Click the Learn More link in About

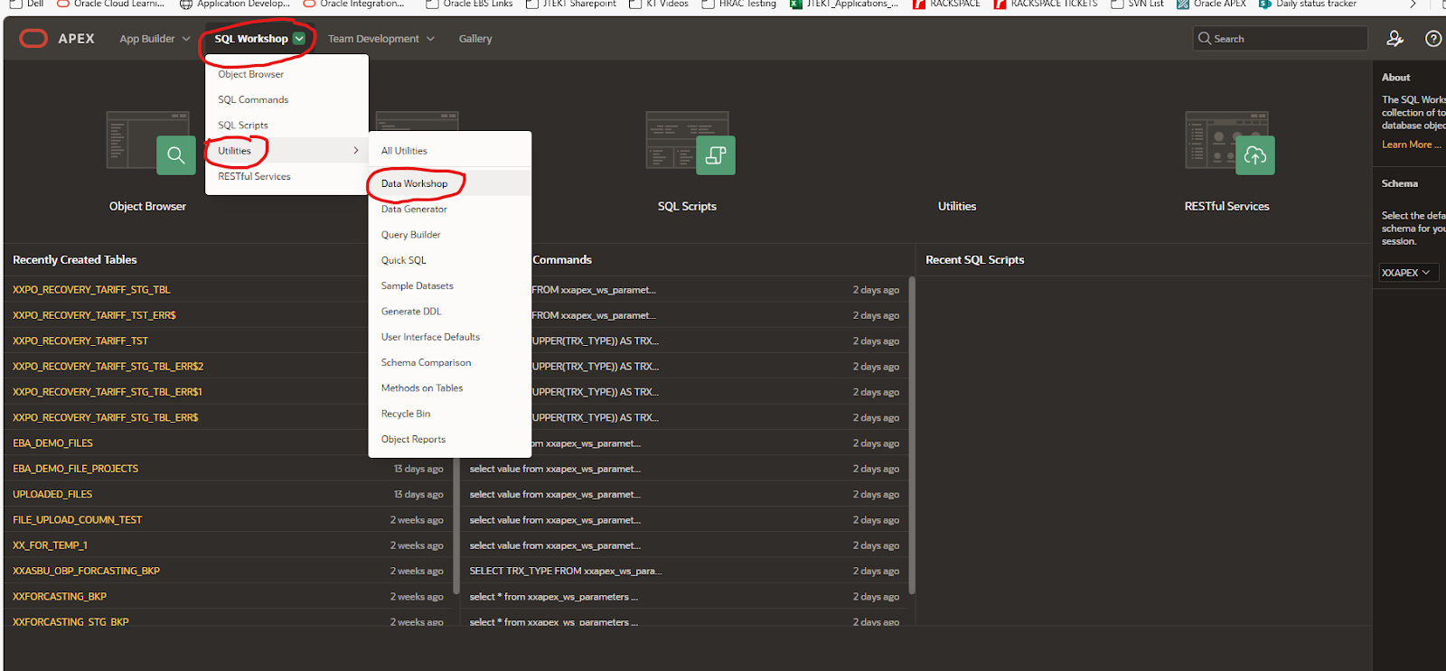pyautogui.click(x=1412, y=144)
